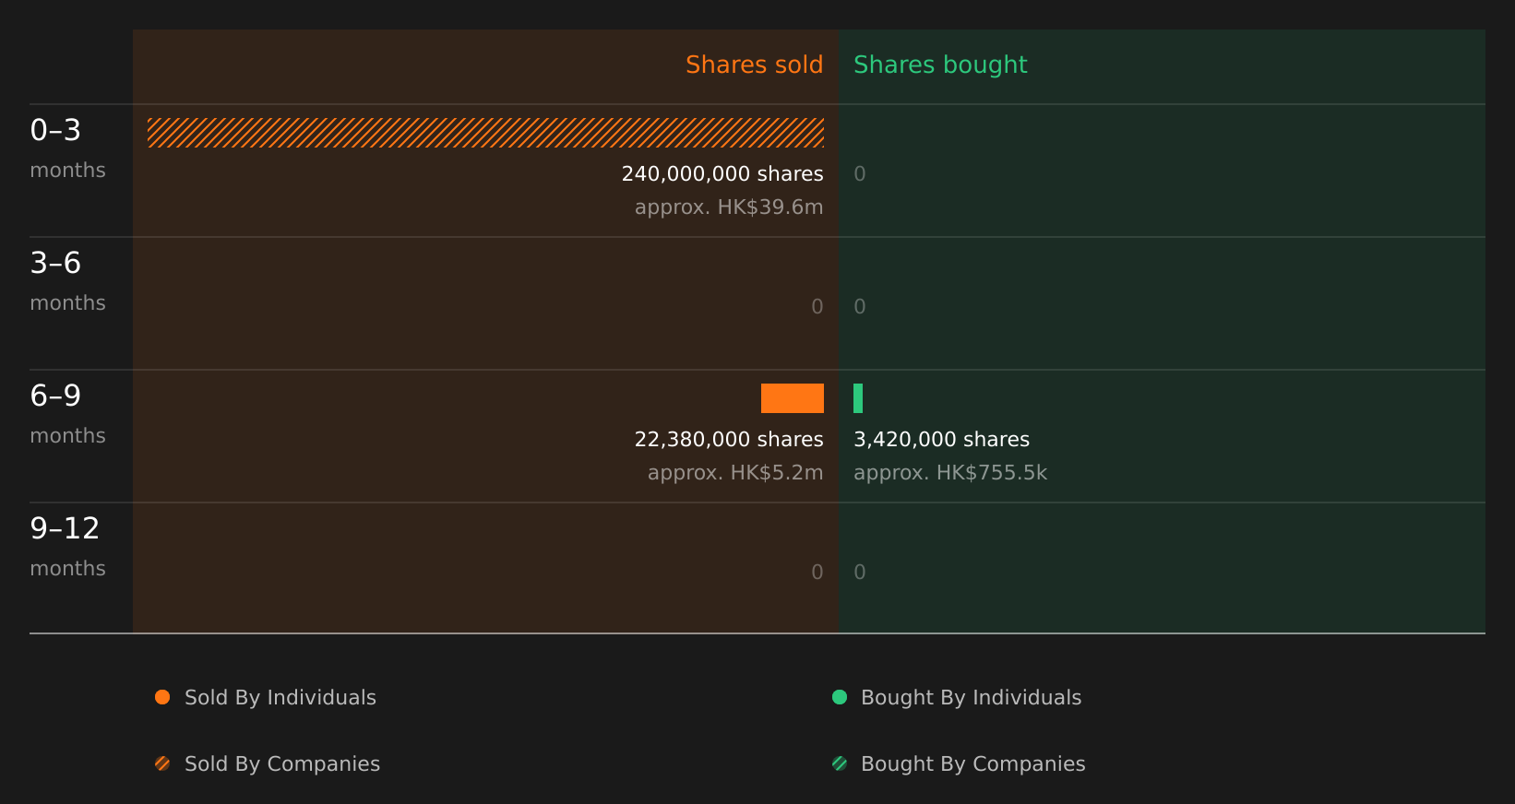Click the 3–6 months row label

pos(67,282)
